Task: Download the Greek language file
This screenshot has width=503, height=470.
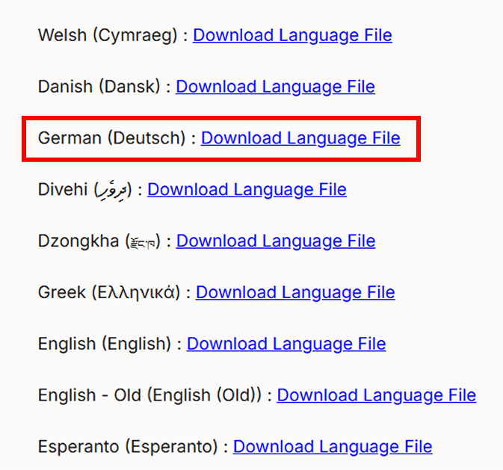Action: (x=295, y=293)
